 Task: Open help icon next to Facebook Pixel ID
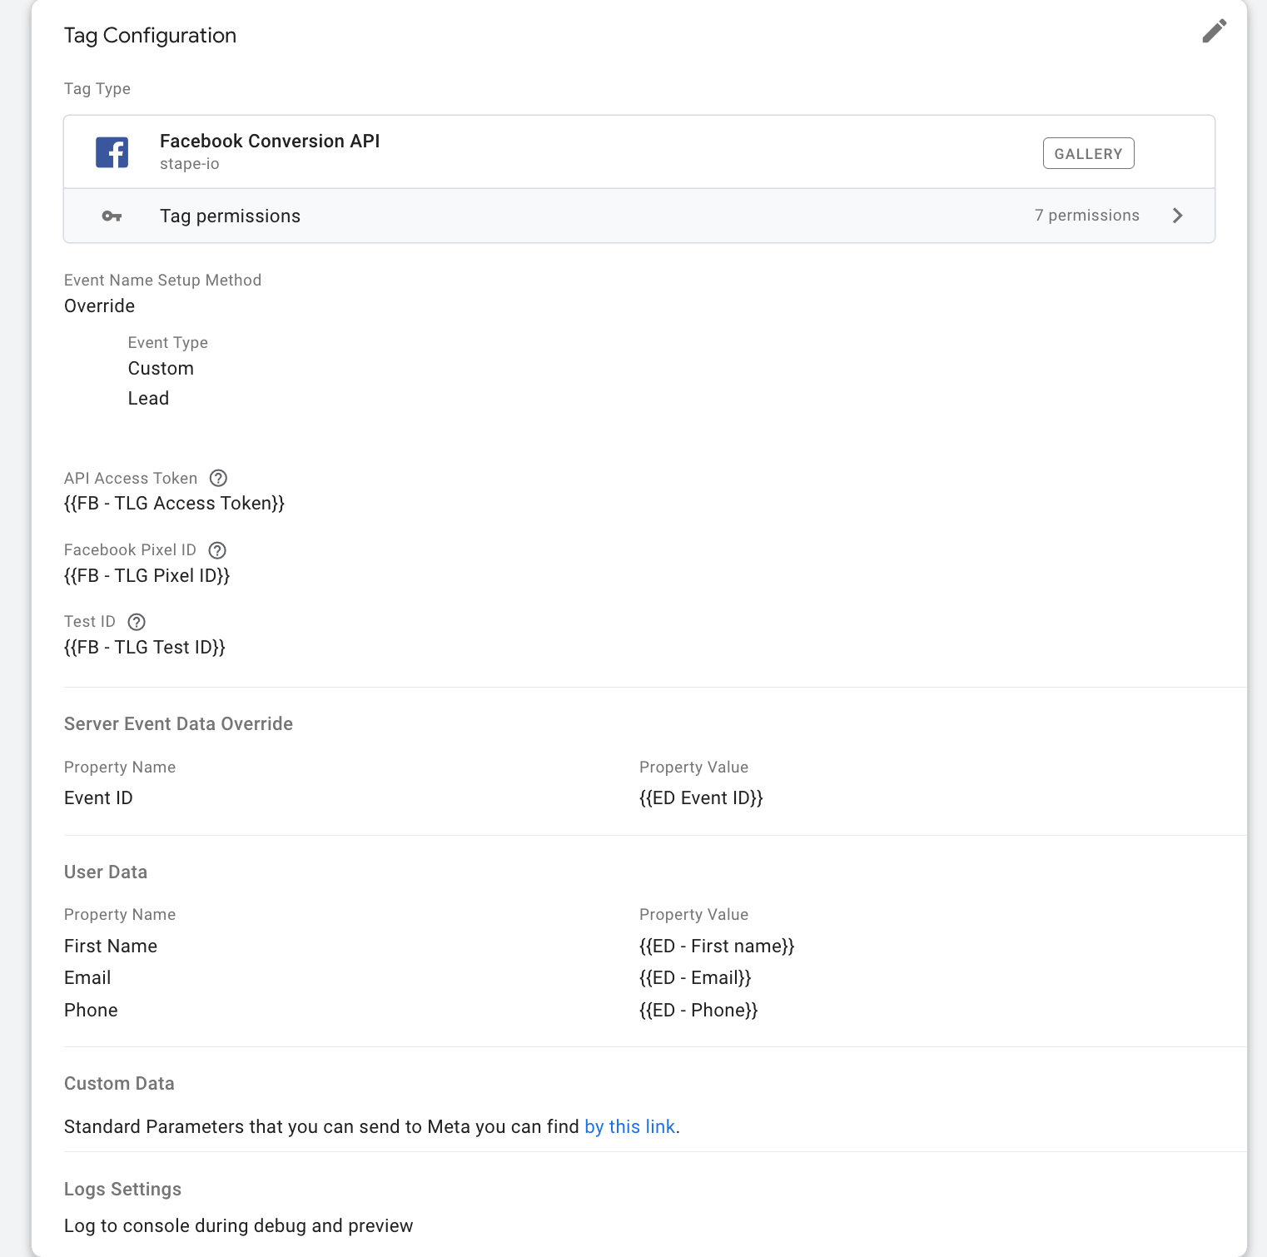[x=217, y=550]
